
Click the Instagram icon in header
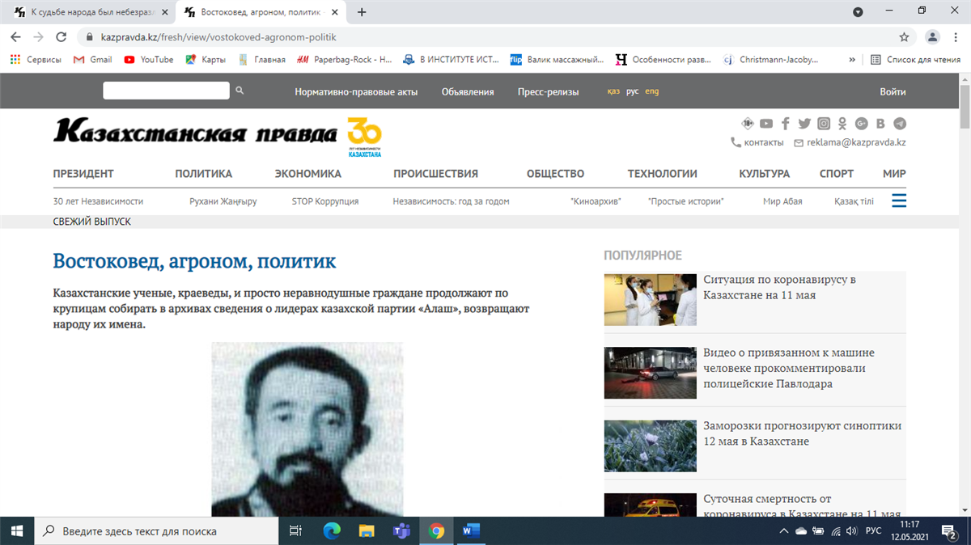824,124
